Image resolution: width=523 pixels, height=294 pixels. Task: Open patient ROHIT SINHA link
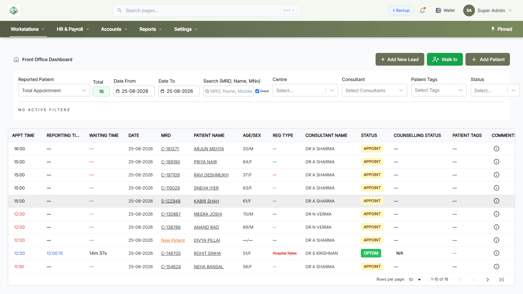(207, 253)
